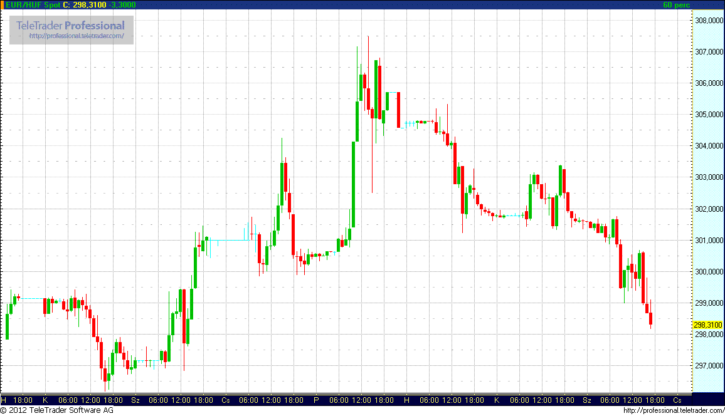Click the first green candle at the chart's left edge

pyautogui.click(x=7, y=326)
